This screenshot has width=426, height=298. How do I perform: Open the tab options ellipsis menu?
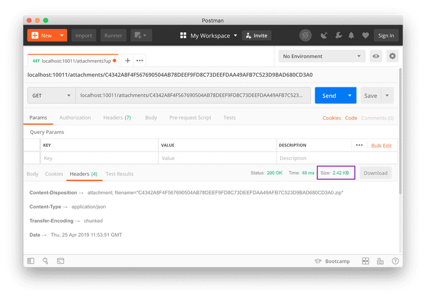coord(140,61)
